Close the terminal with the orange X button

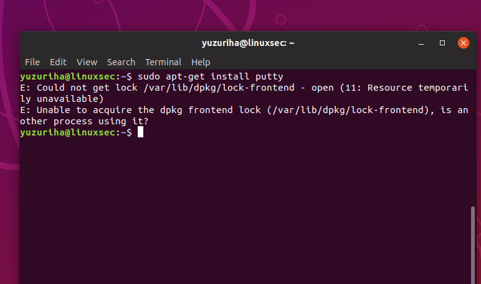click(x=463, y=43)
